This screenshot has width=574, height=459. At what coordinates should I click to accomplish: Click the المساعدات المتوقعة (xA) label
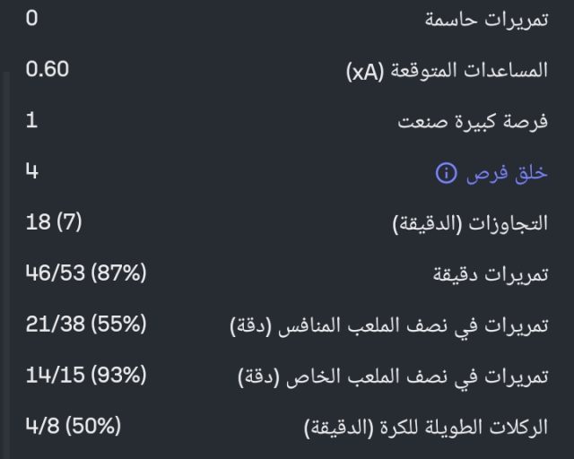447,72
